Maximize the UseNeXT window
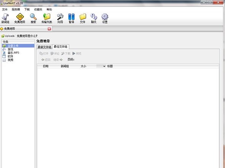This screenshot has height=168, width=225. pyautogui.click(x=210, y=2)
